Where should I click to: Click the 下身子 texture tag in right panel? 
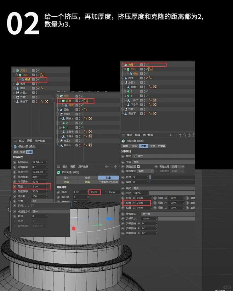click(155, 105)
